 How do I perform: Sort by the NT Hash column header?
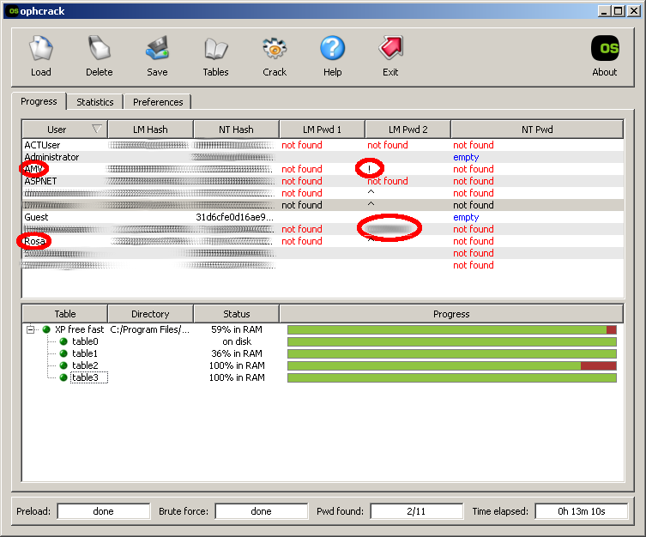pos(236,130)
